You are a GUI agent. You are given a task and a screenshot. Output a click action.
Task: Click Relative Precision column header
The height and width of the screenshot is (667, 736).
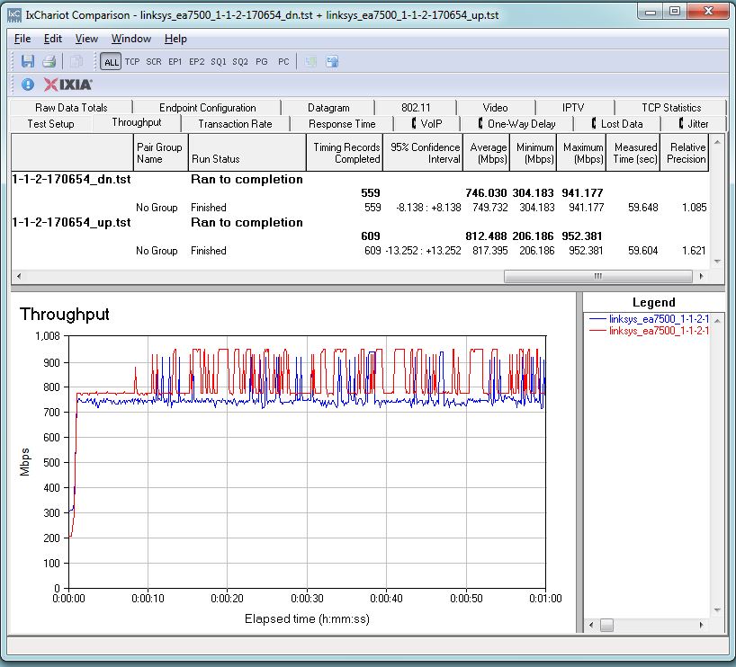click(x=685, y=153)
